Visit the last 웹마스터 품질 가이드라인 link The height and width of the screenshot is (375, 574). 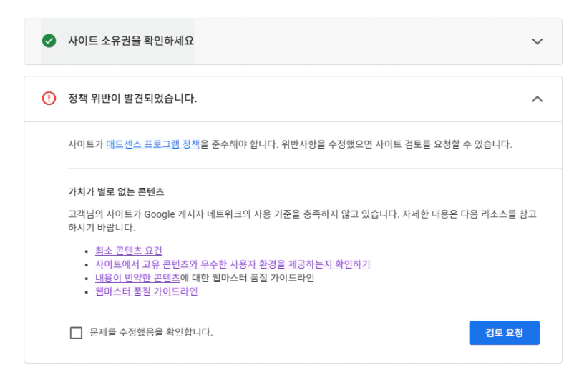tap(146, 291)
